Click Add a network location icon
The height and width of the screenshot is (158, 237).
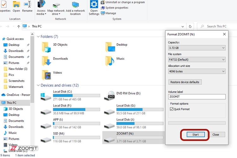pos(75,5)
